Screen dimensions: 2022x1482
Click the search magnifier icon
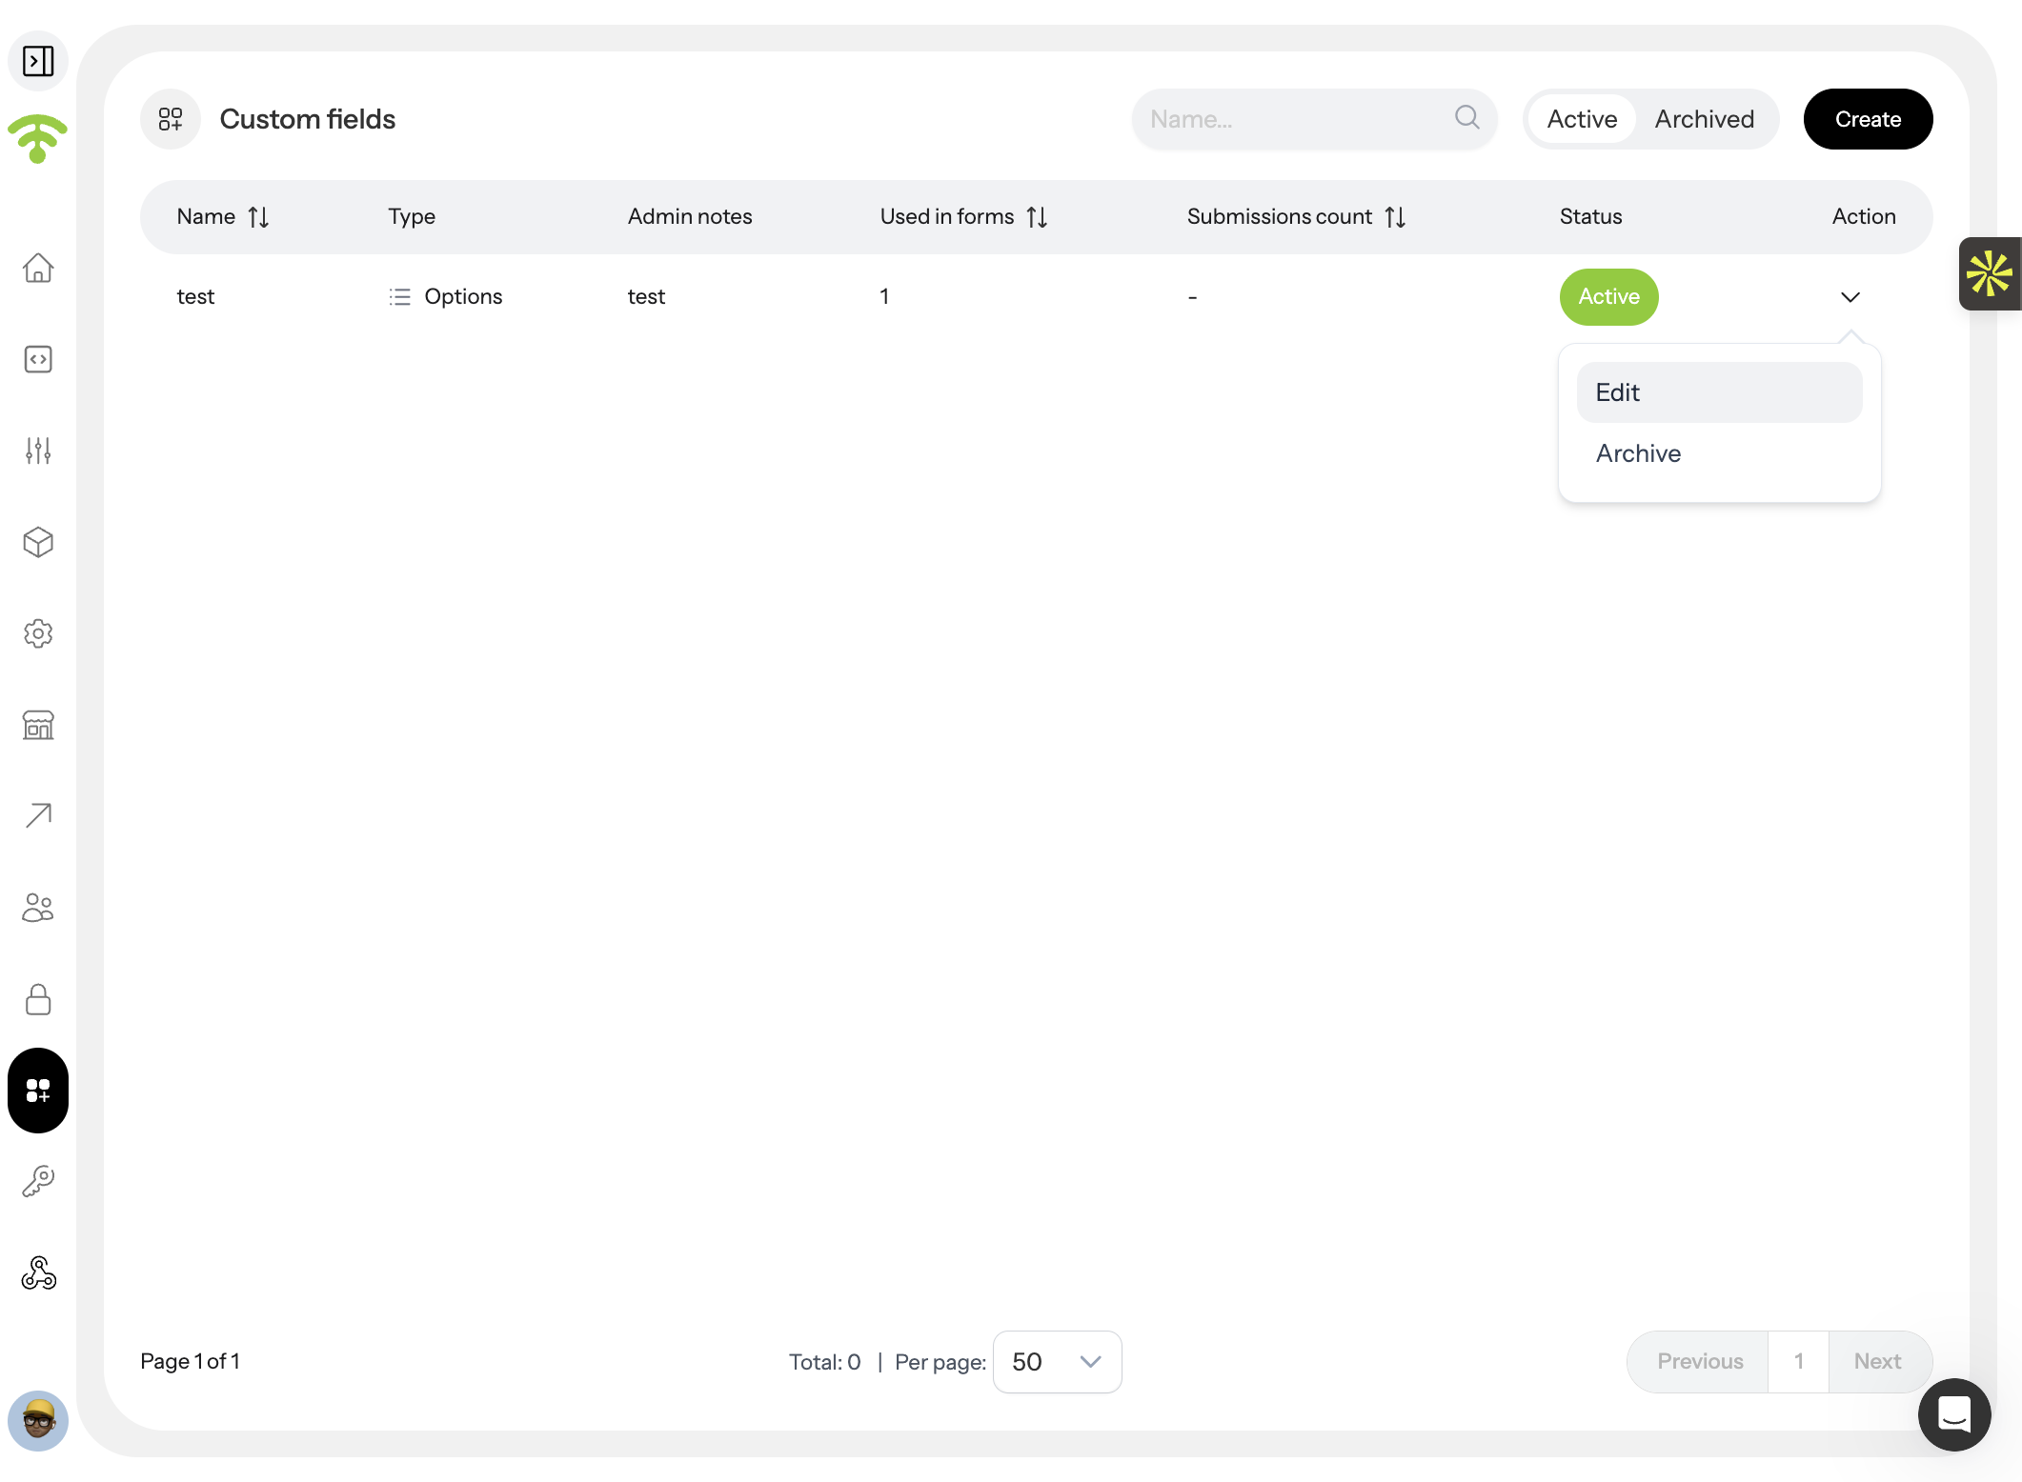click(x=1467, y=117)
